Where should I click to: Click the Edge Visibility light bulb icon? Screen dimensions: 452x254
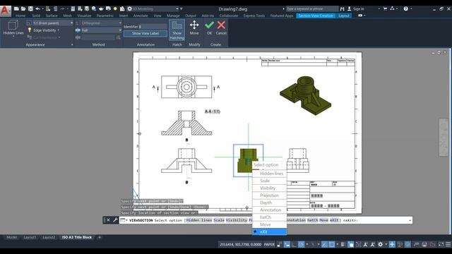(x=30, y=30)
